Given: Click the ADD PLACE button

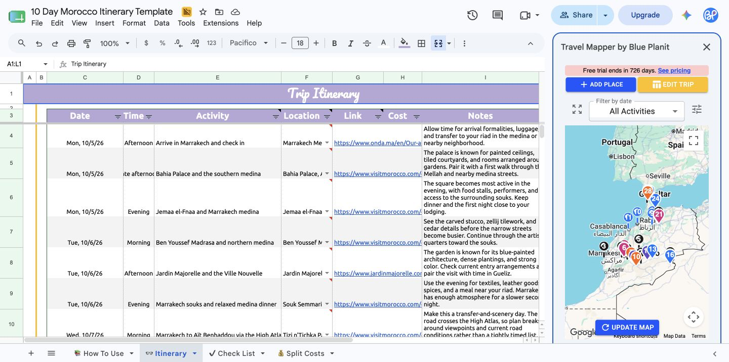Looking at the screenshot, I should [601, 84].
